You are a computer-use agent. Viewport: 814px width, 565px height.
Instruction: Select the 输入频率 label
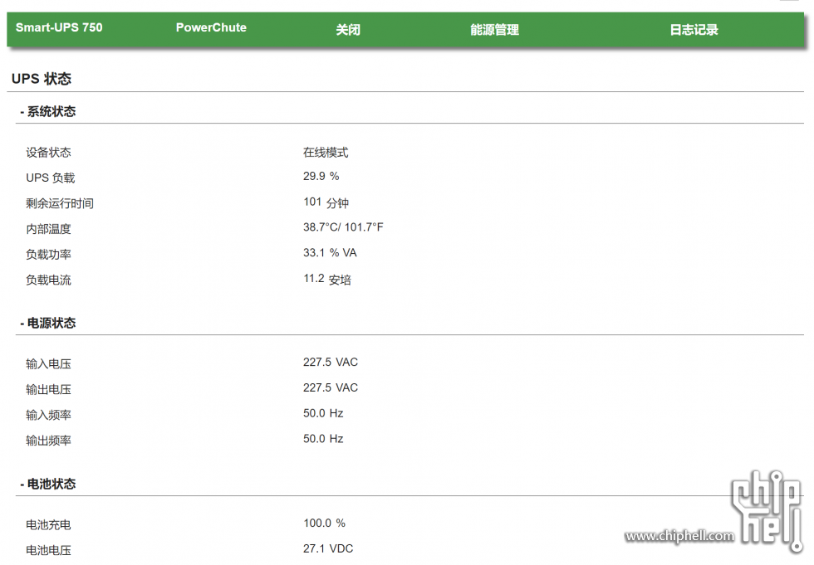[48, 415]
